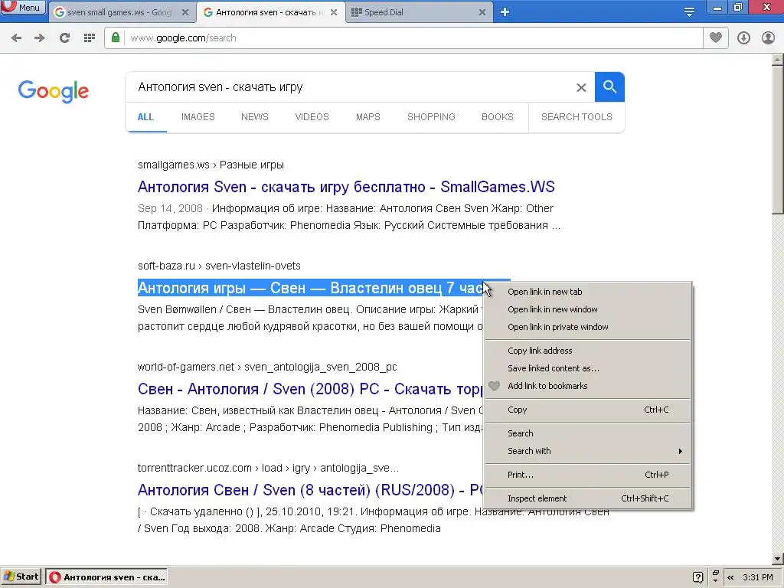Choose 'Add link to bookmarks'
This screenshot has width=784, height=588.
pyautogui.click(x=588, y=386)
